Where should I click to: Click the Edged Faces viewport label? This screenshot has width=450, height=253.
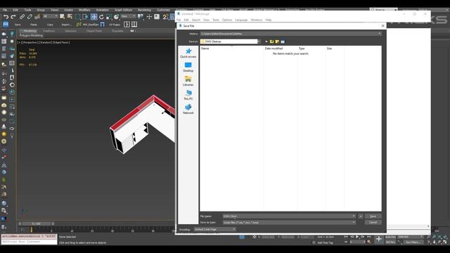(61, 42)
